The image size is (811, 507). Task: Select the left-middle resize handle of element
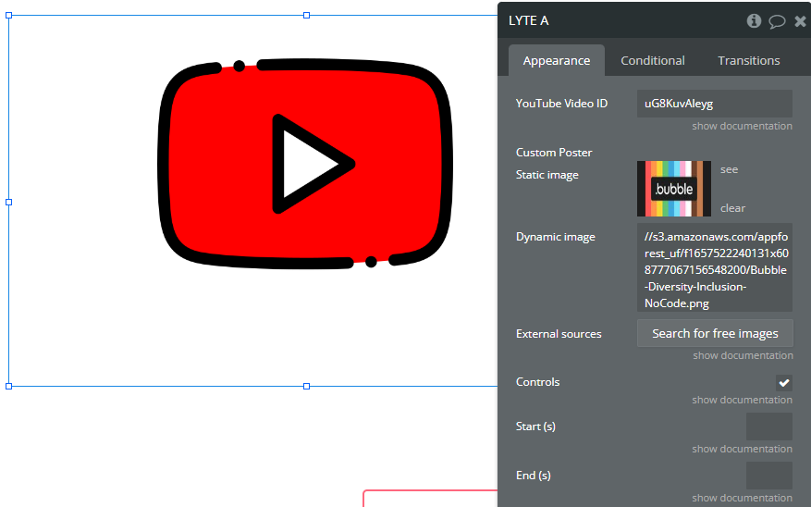[9, 203]
